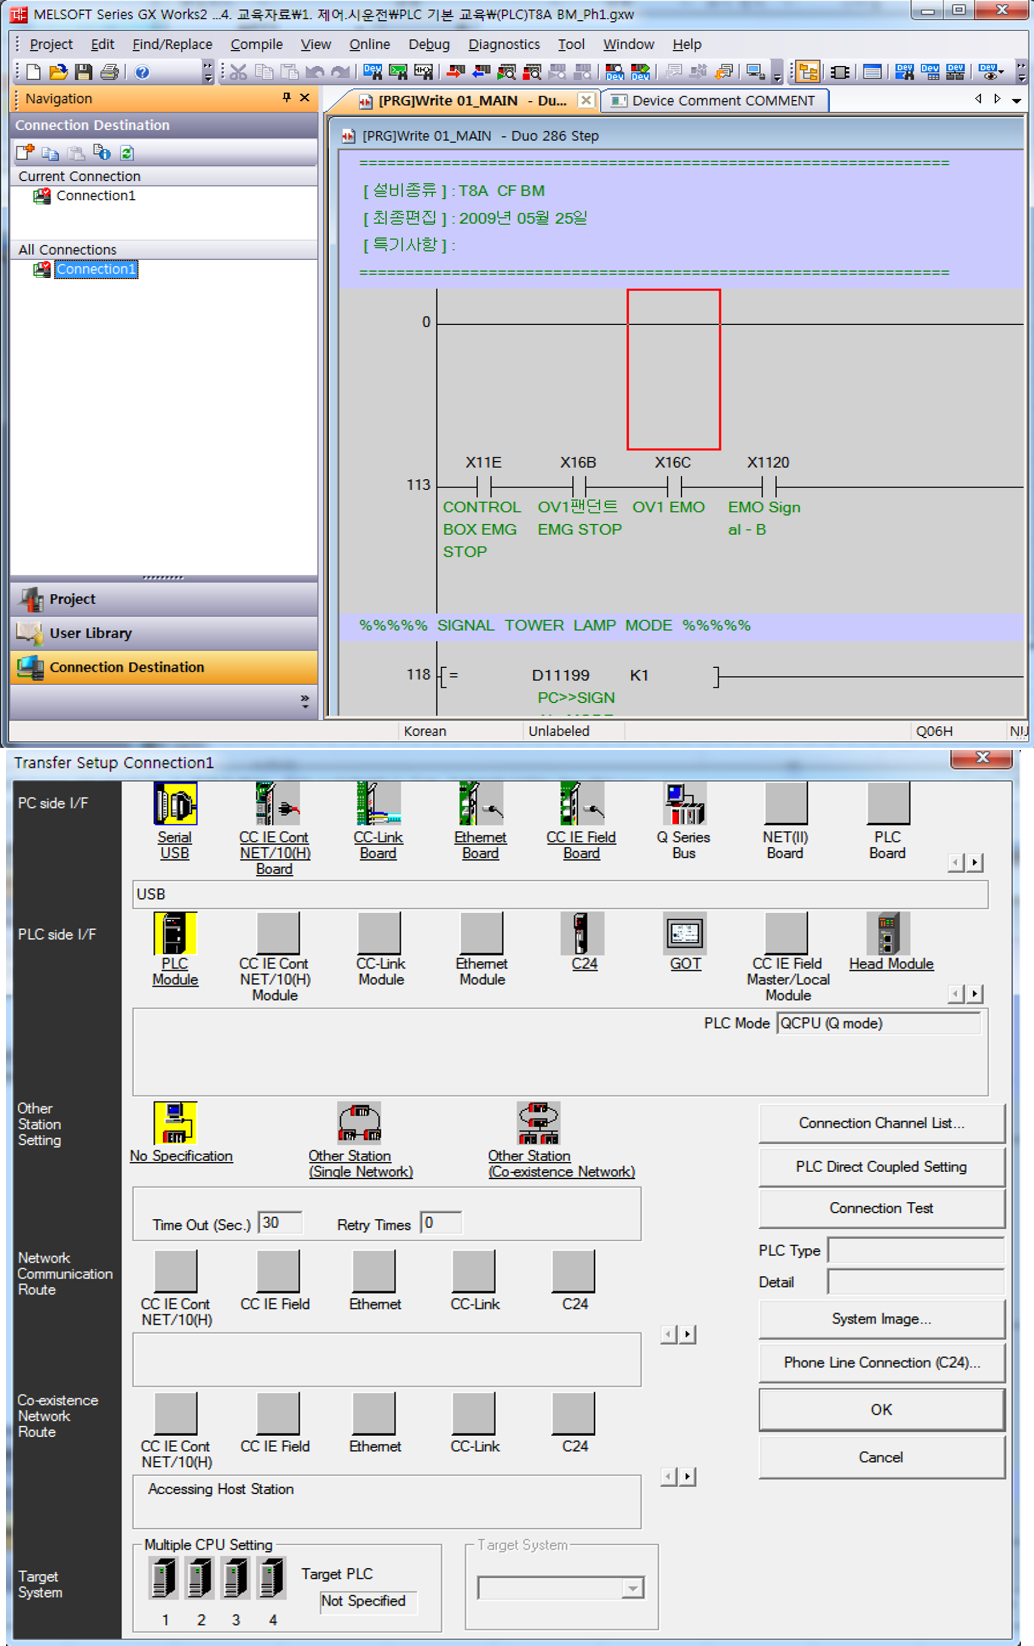Open the editor tab list dropdown arrow
Screen dimensions: 1034x1646
pos(1017,100)
